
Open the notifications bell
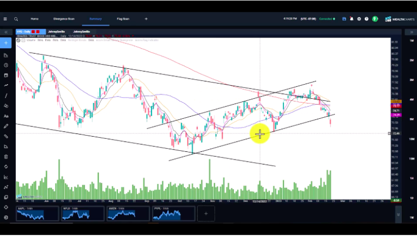click(351, 19)
